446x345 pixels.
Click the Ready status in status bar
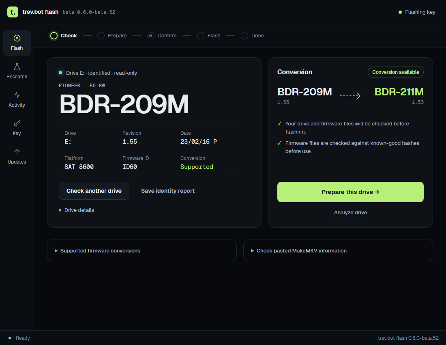(x=19, y=338)
